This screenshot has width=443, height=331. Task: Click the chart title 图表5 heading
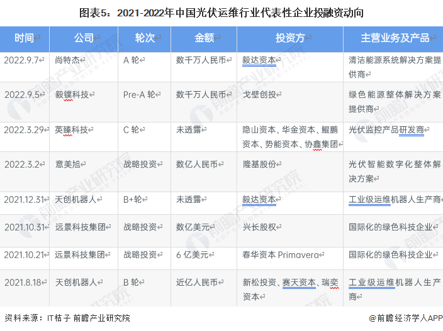point(221,13)
